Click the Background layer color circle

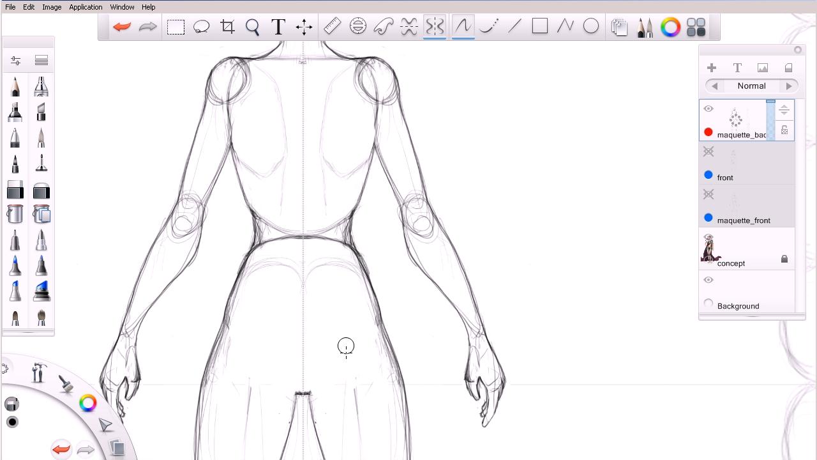click(708, 303)
